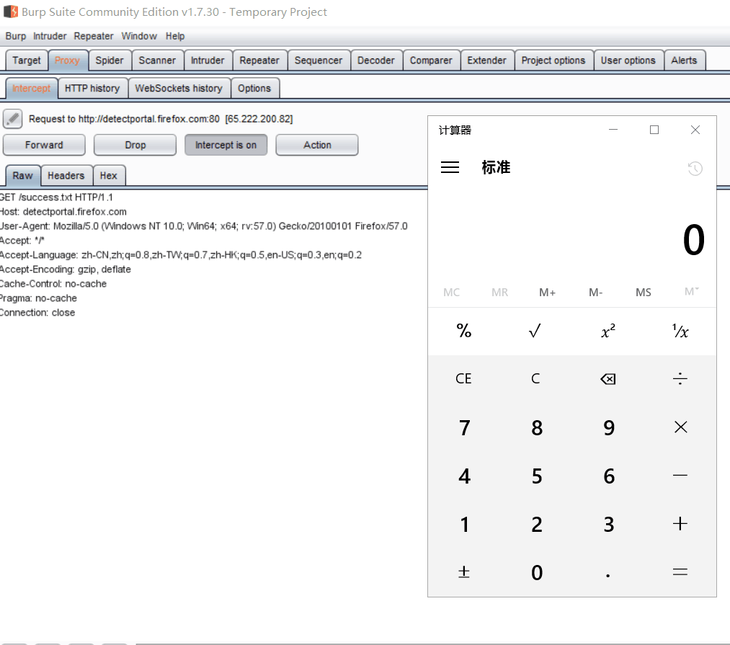This screenshot has height=645, width=730.
Task: Open the Project options tab
Action: click(x=553, y=61)
